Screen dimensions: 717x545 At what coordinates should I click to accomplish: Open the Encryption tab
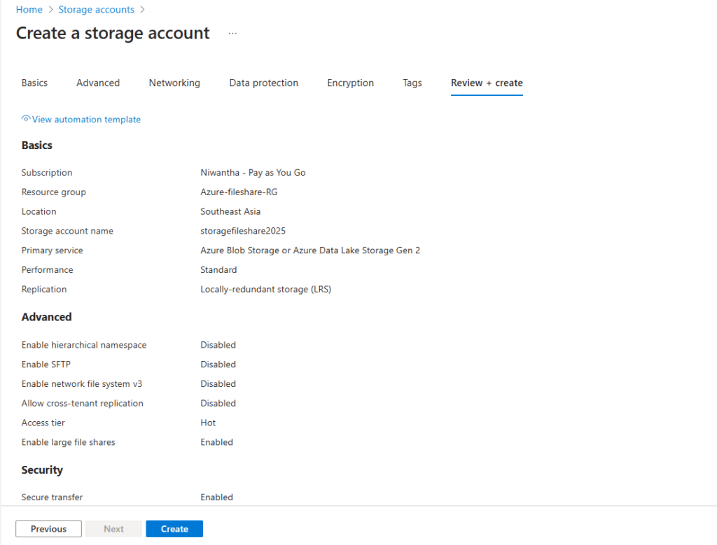click(350, 83)
